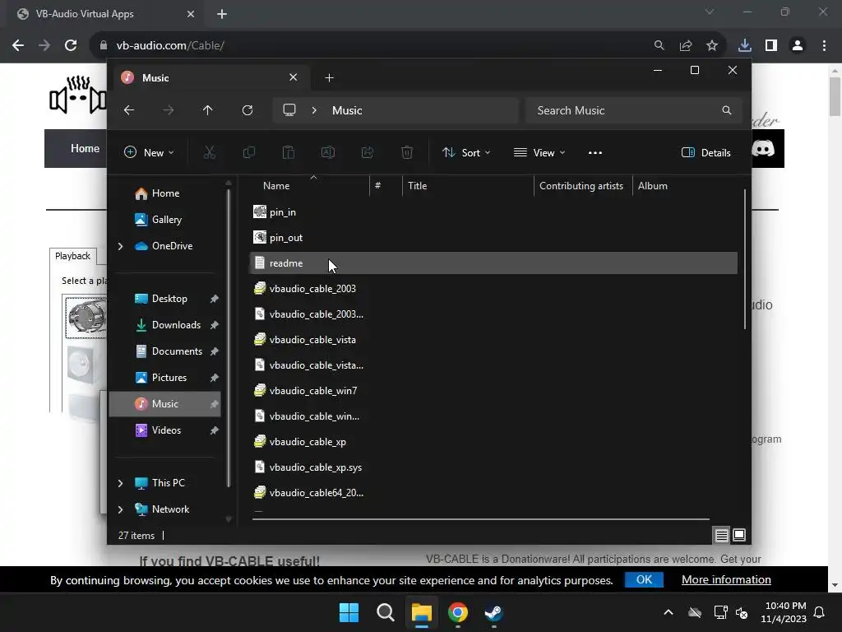The width and height of the screenshot is (842, 632).
Task: Click the Delete trash icon in Explorer toolbar
Action: point(407,152)
